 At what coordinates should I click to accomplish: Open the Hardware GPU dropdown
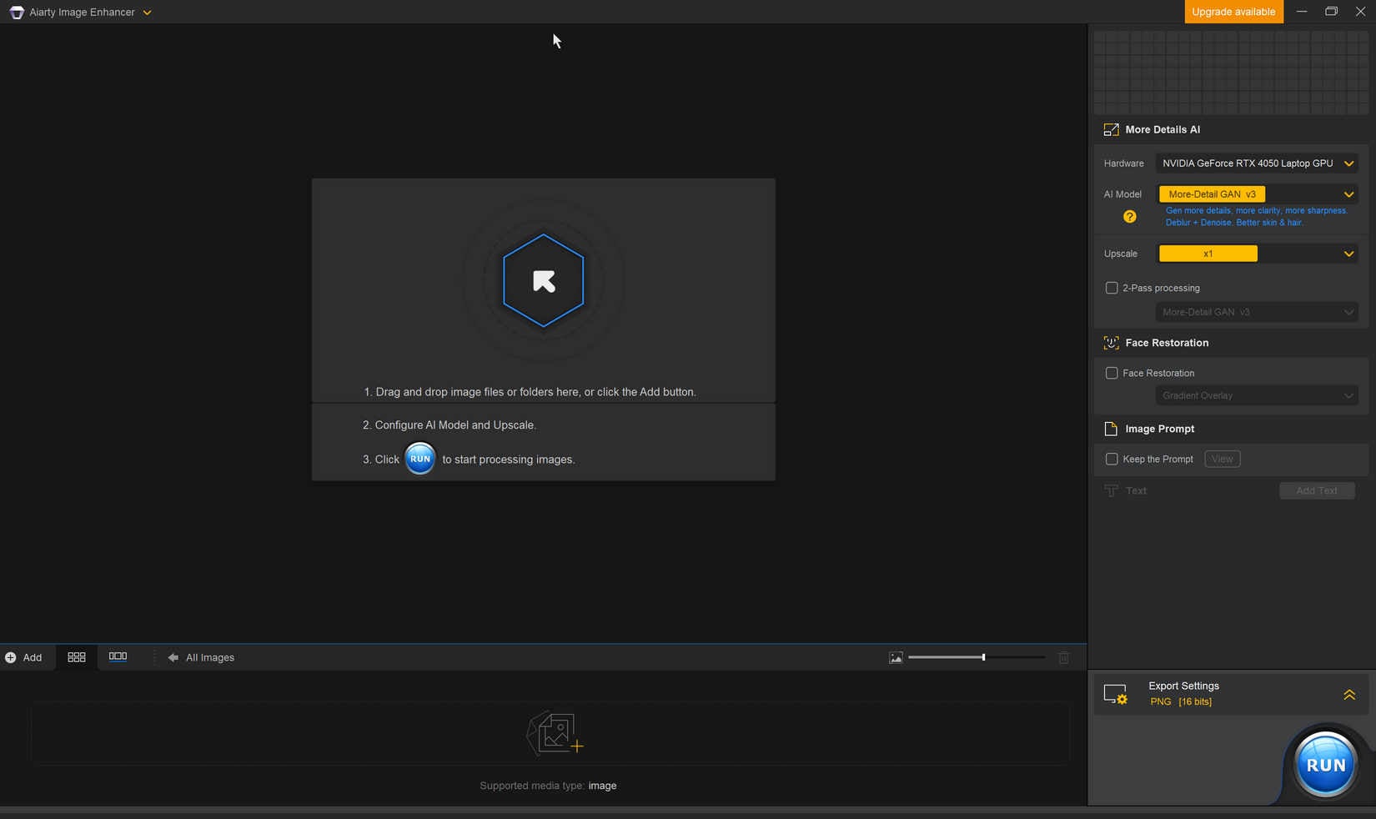(1257, 163)
